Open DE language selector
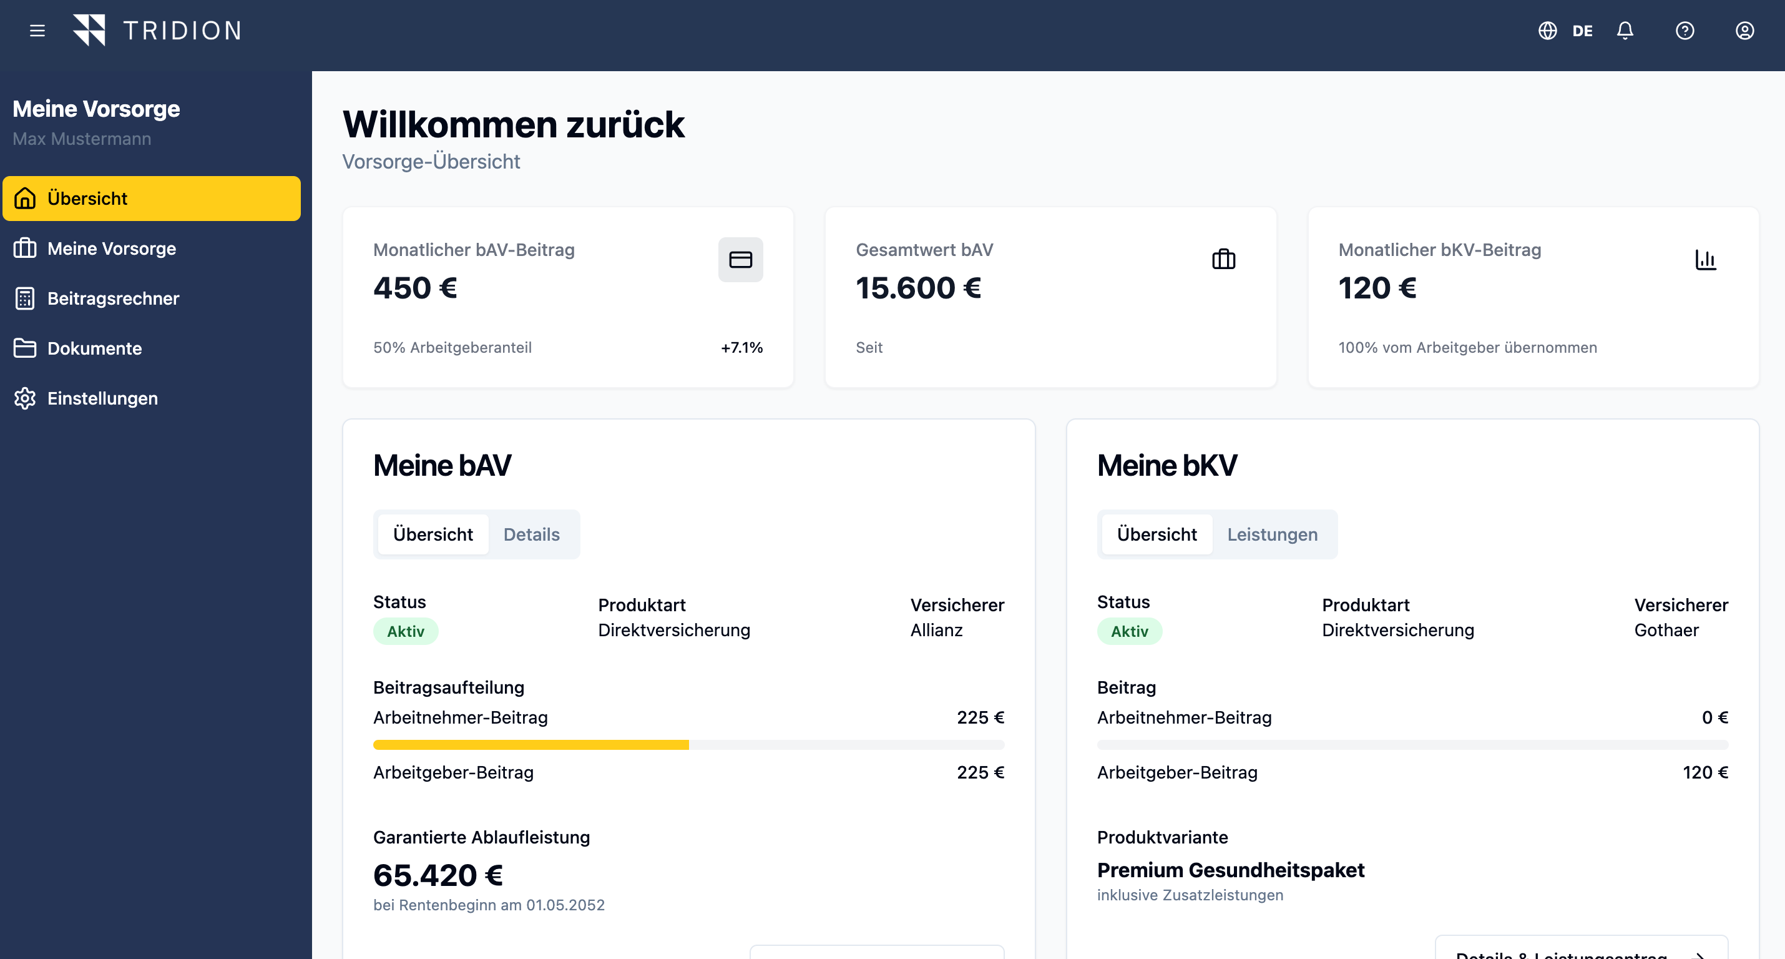The height and width of the screenshot is (959, 1785). coord(1582,31)
